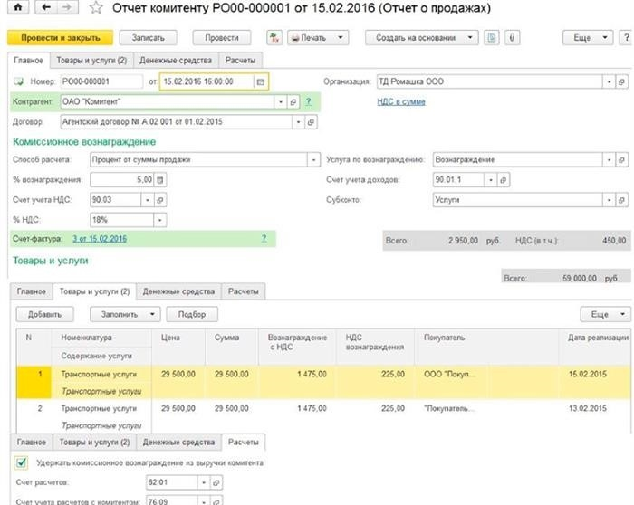This screenshot has width=634, height=505.
Task: Click the Добавить button
Action: pyautogui.click(x=44, y=314)
